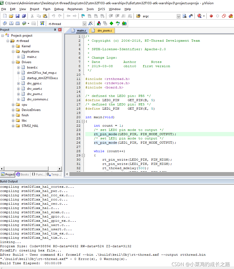Screen dimensions: 234x269
Task: Collapse the main function fold at line 21
Action: pyautogui.click(x=83, y=121)
